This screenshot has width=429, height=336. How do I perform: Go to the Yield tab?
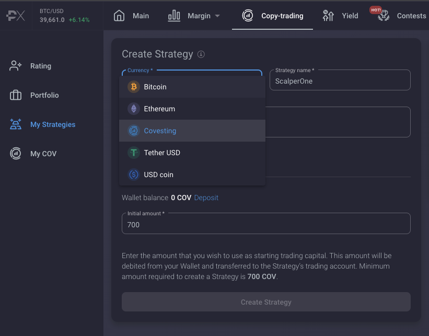click(340, 16)
